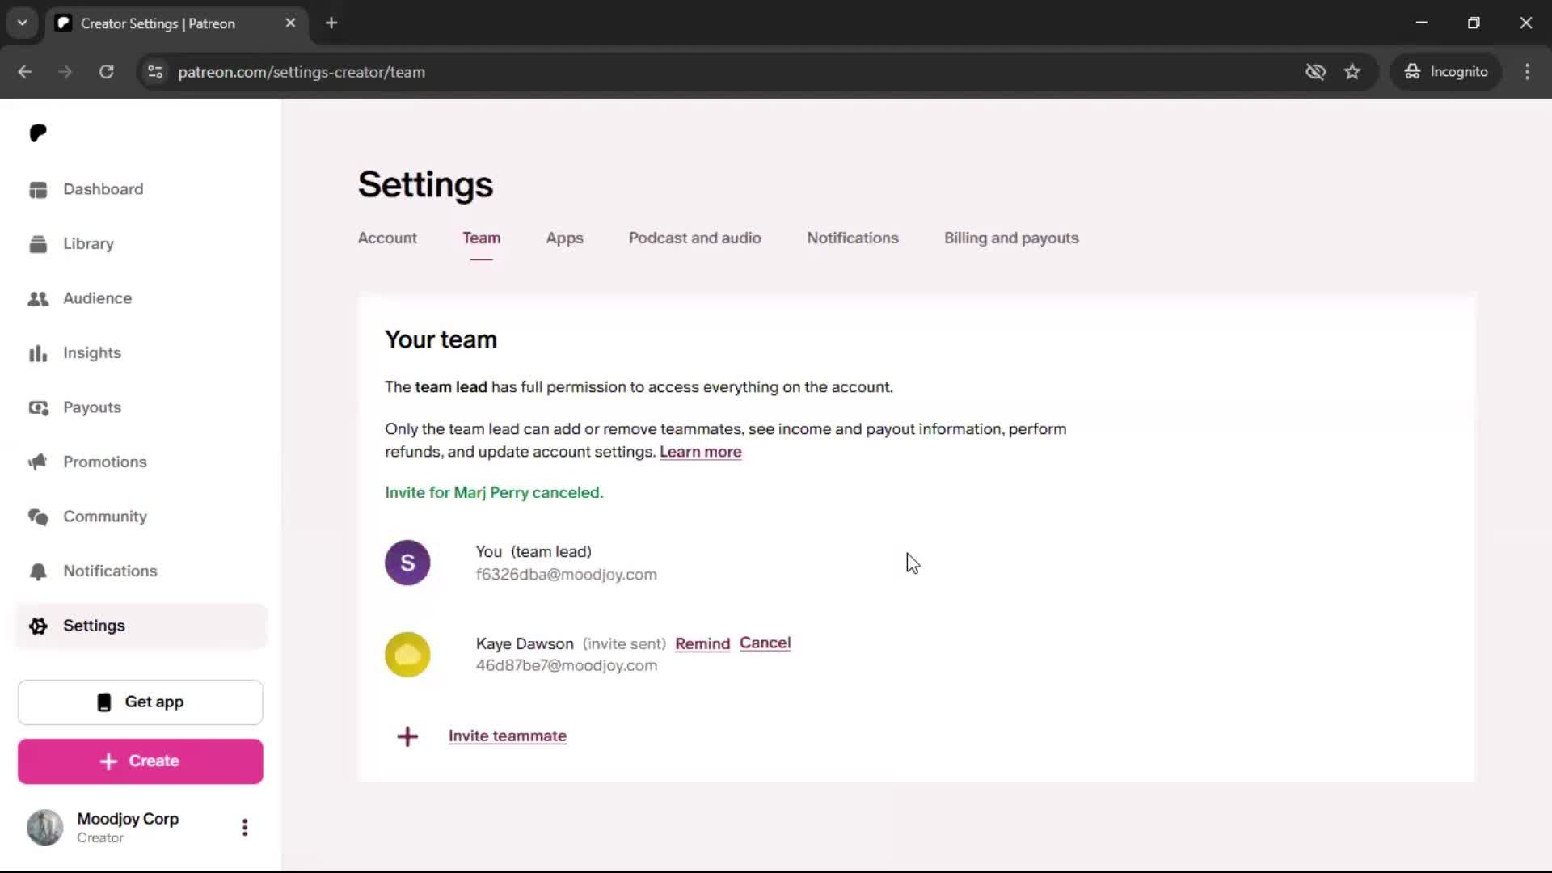The image size is (1552, 873).
Task: Open the Payouts money icon
Action: (x=38, y=407)
